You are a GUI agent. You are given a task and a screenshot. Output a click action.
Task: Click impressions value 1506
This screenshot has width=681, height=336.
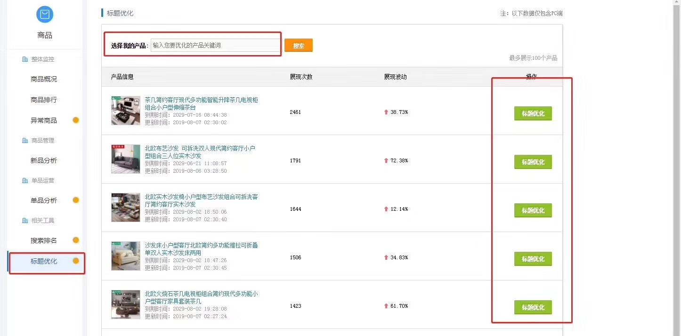pyautogui.click(x=295, y=257)
